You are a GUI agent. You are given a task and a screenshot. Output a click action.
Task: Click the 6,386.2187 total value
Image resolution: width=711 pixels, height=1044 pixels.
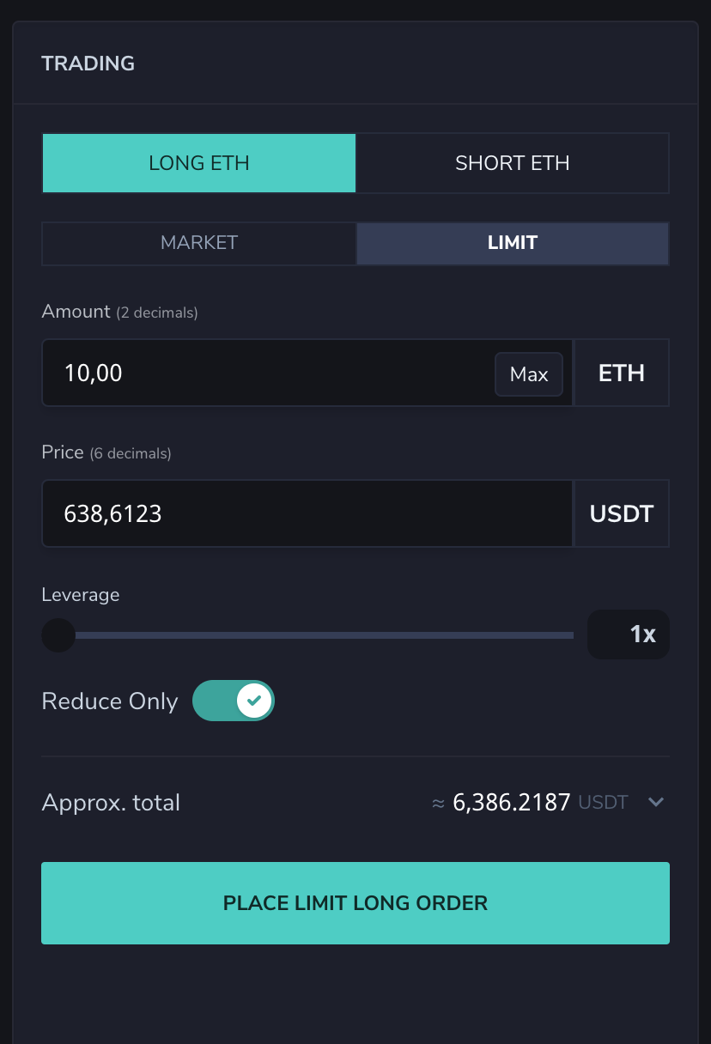512,803
